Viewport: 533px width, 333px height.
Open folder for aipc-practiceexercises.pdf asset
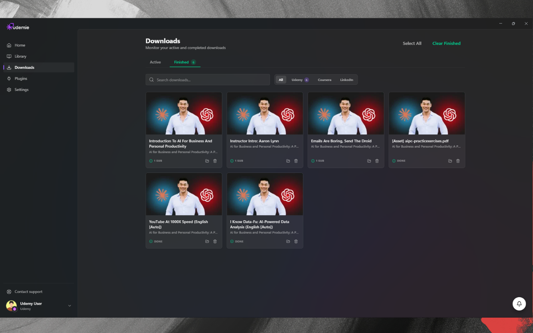pos(450,161)
